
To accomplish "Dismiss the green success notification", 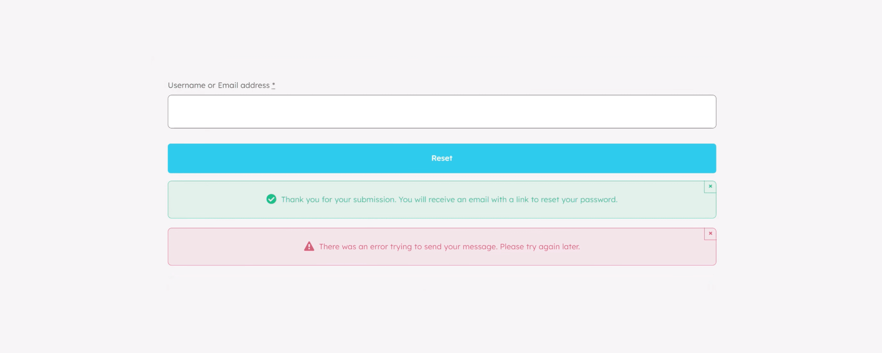I will click(x=710, y=187).
